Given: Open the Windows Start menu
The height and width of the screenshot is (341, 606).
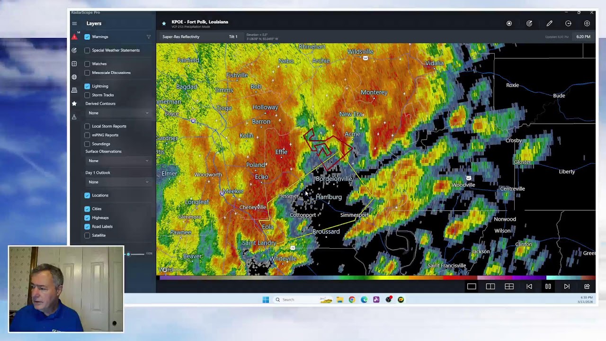Looking at the screenshot, I should 266,299.
